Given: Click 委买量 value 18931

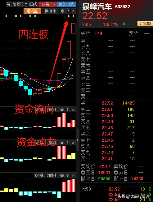Looking at the screenshot, I should (104, 173).
